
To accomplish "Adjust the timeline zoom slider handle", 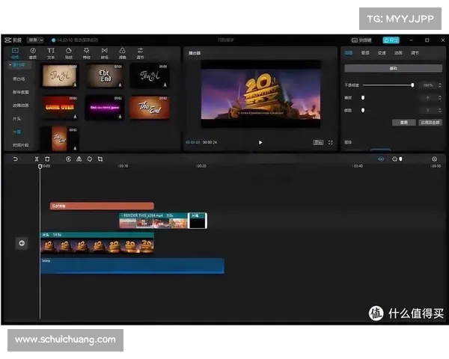I will [400, 159].
